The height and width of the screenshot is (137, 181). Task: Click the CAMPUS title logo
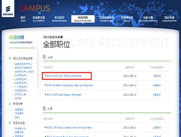34,8
